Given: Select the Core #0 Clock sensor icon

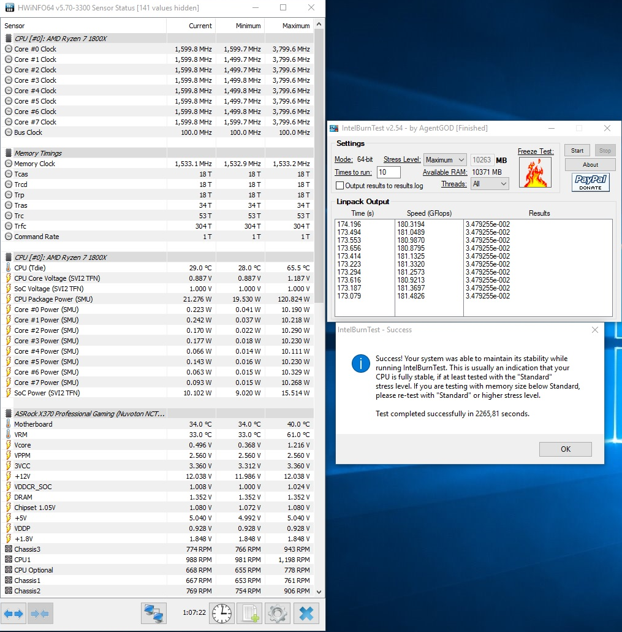Looking at the screenshot, I should click(x=9, y=49).
